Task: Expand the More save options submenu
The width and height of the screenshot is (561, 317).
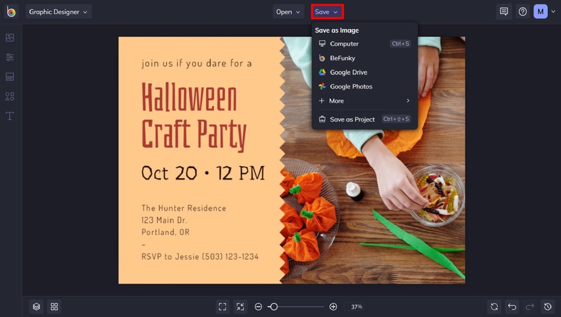Action: pyautogui.click(x=364, y=101)
